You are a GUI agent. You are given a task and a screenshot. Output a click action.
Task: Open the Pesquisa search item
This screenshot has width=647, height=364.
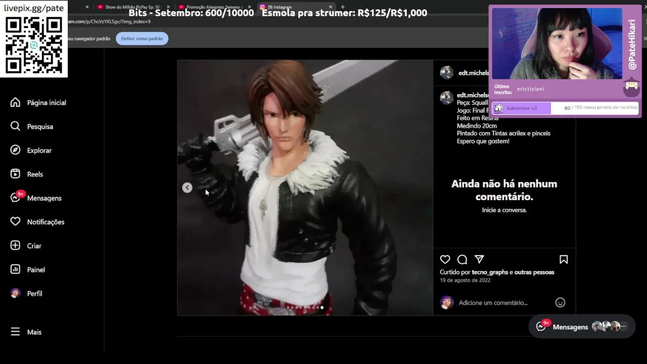pos(32,126)
